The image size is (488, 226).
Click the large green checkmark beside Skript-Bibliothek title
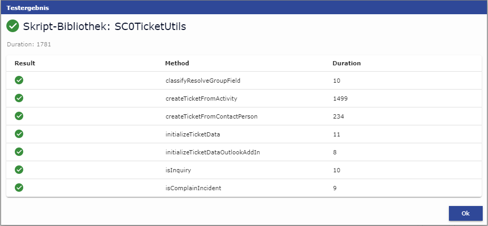[x=13, y=26]
